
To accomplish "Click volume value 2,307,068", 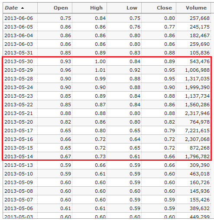I will (197, 139).
